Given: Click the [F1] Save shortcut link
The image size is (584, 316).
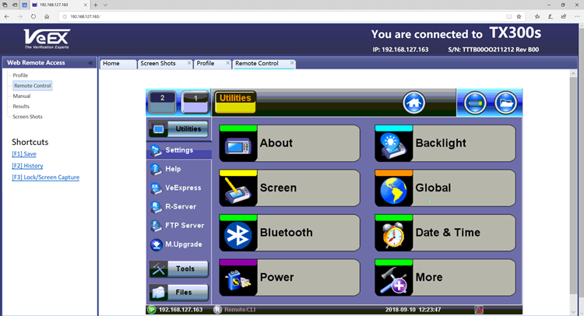Looking at the screenshot, I should coord(24,154).
